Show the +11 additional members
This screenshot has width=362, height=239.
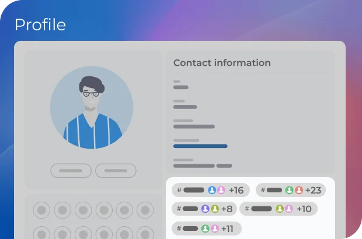(x=227, y=229)
